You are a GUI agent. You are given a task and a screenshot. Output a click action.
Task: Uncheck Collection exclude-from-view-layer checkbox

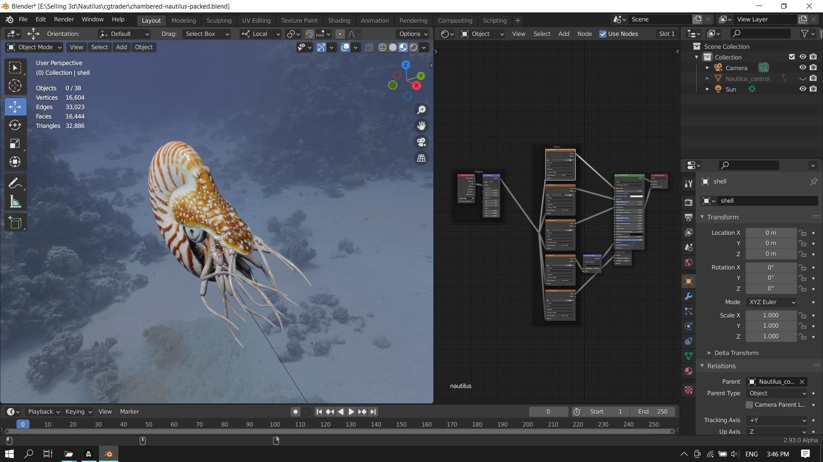click(x=792, y=57)
